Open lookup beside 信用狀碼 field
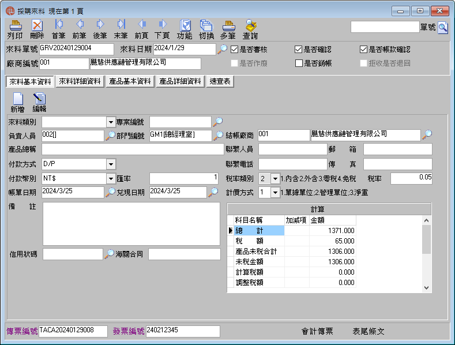 tap(110, 253)
